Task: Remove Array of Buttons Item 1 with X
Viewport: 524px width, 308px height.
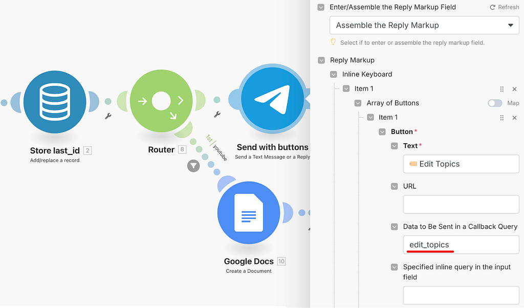Action: click(x=515, y=118)
